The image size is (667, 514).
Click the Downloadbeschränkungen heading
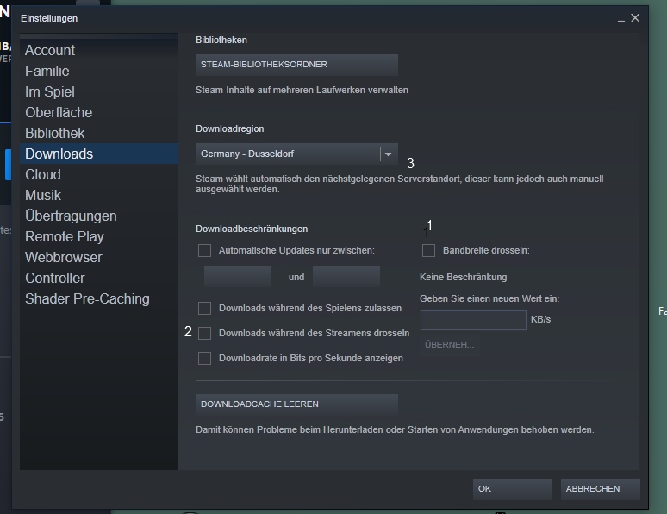pos(252,229)
